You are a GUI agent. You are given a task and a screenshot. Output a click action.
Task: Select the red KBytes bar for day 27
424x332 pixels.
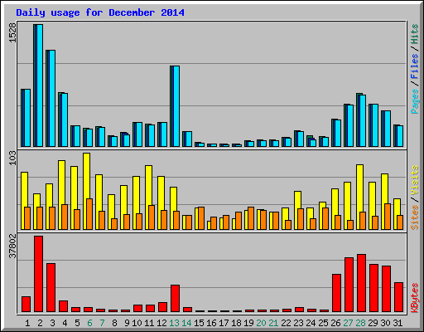(x=349, y=285)
